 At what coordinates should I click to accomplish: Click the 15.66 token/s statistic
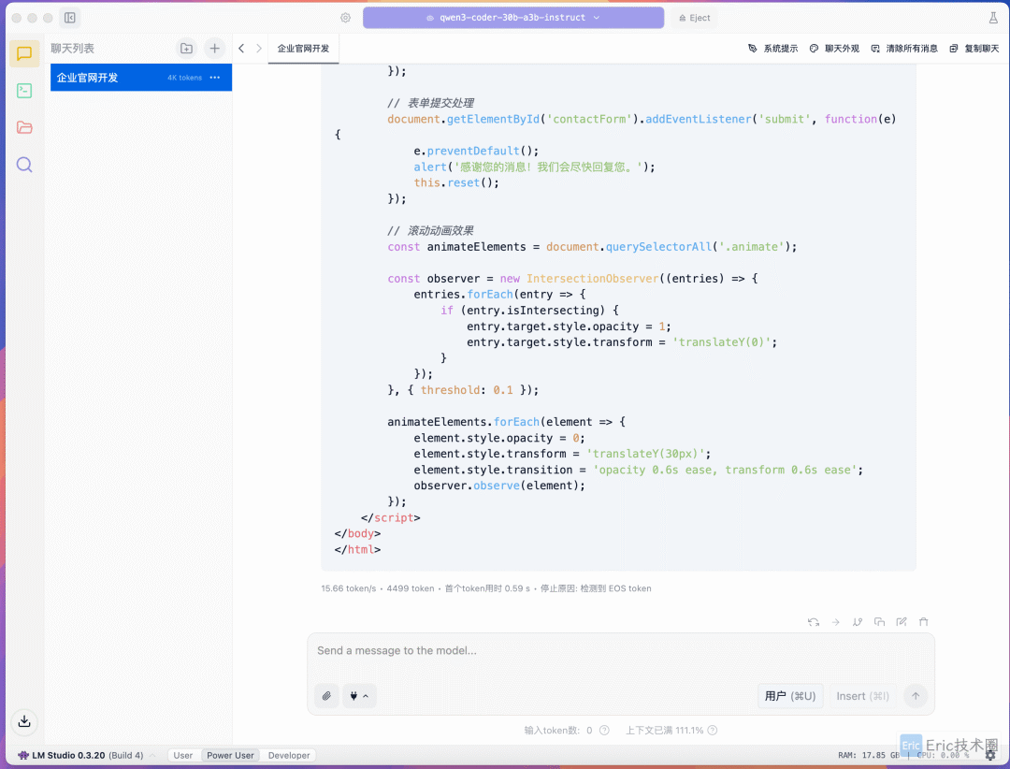pos(349,588)
